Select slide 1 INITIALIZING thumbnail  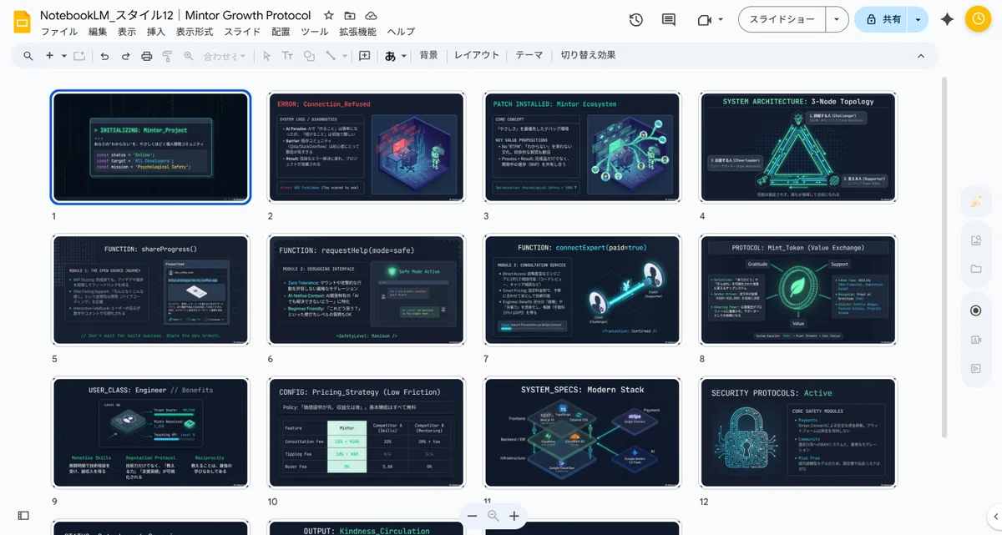pos(150,147)
